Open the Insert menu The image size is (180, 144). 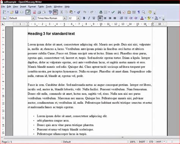pos(23,7)
